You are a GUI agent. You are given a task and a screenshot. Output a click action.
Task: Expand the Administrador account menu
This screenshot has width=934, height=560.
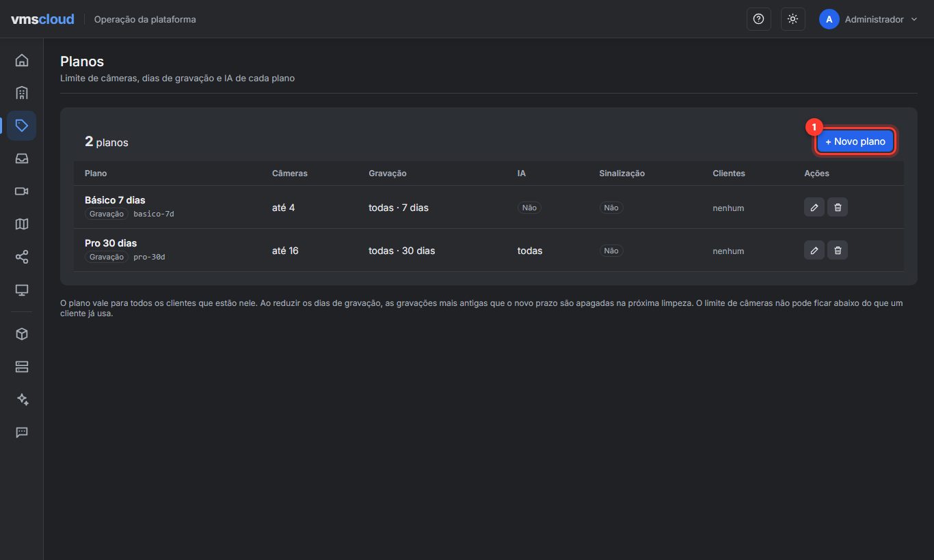pyautogui.click(x=868, y=19)
